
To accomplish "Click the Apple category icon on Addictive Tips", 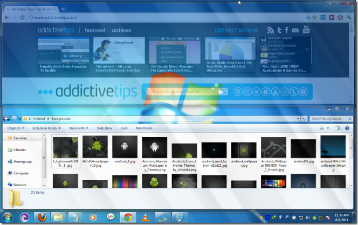I will (x=266, y=92).
